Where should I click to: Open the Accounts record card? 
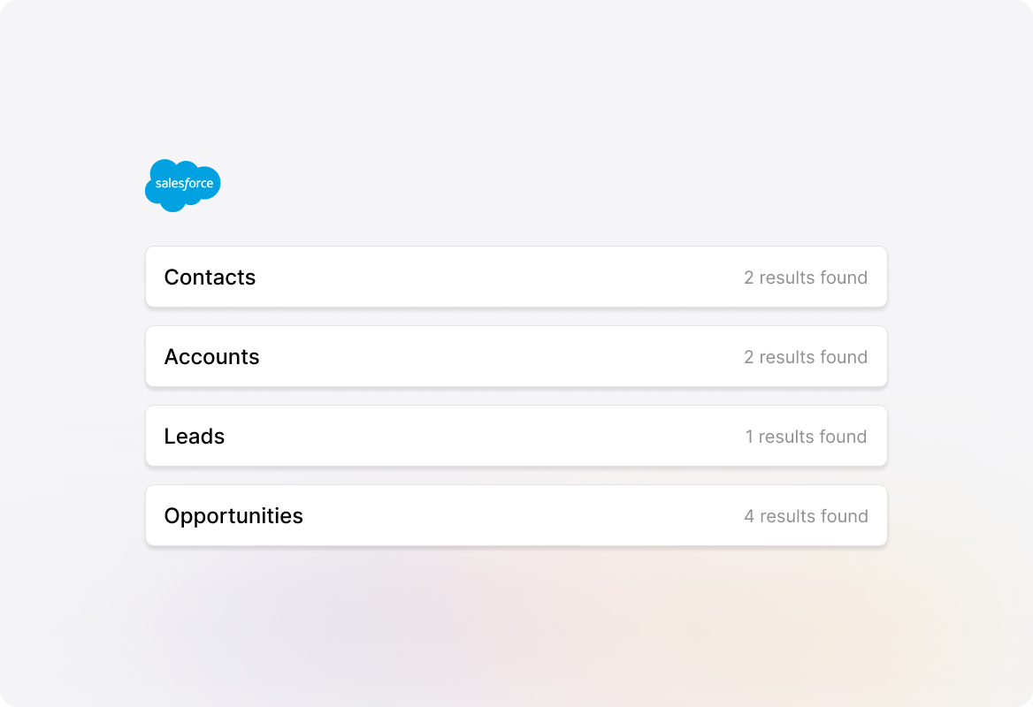click(516, 356)
